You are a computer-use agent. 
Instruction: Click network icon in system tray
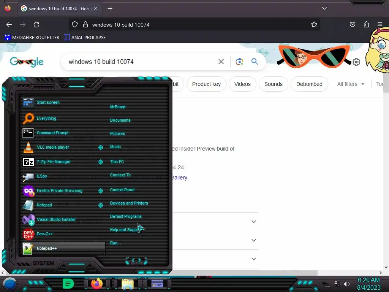(338, 284)
